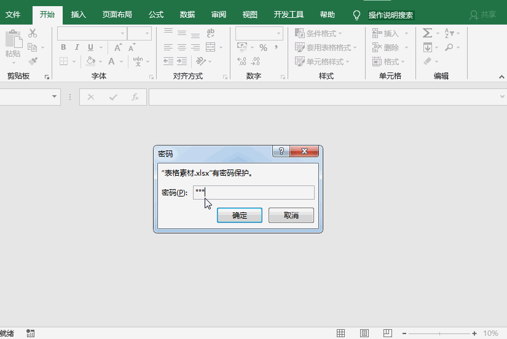This screenshot has height=339, width=507.
Task: Toggle Italic formatting
Action: pyautogui.click(x=77, y=47)
